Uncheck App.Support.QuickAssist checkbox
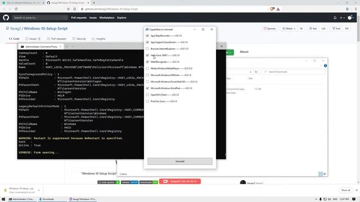This screenshot has width=360, height=202. point(147,42)
